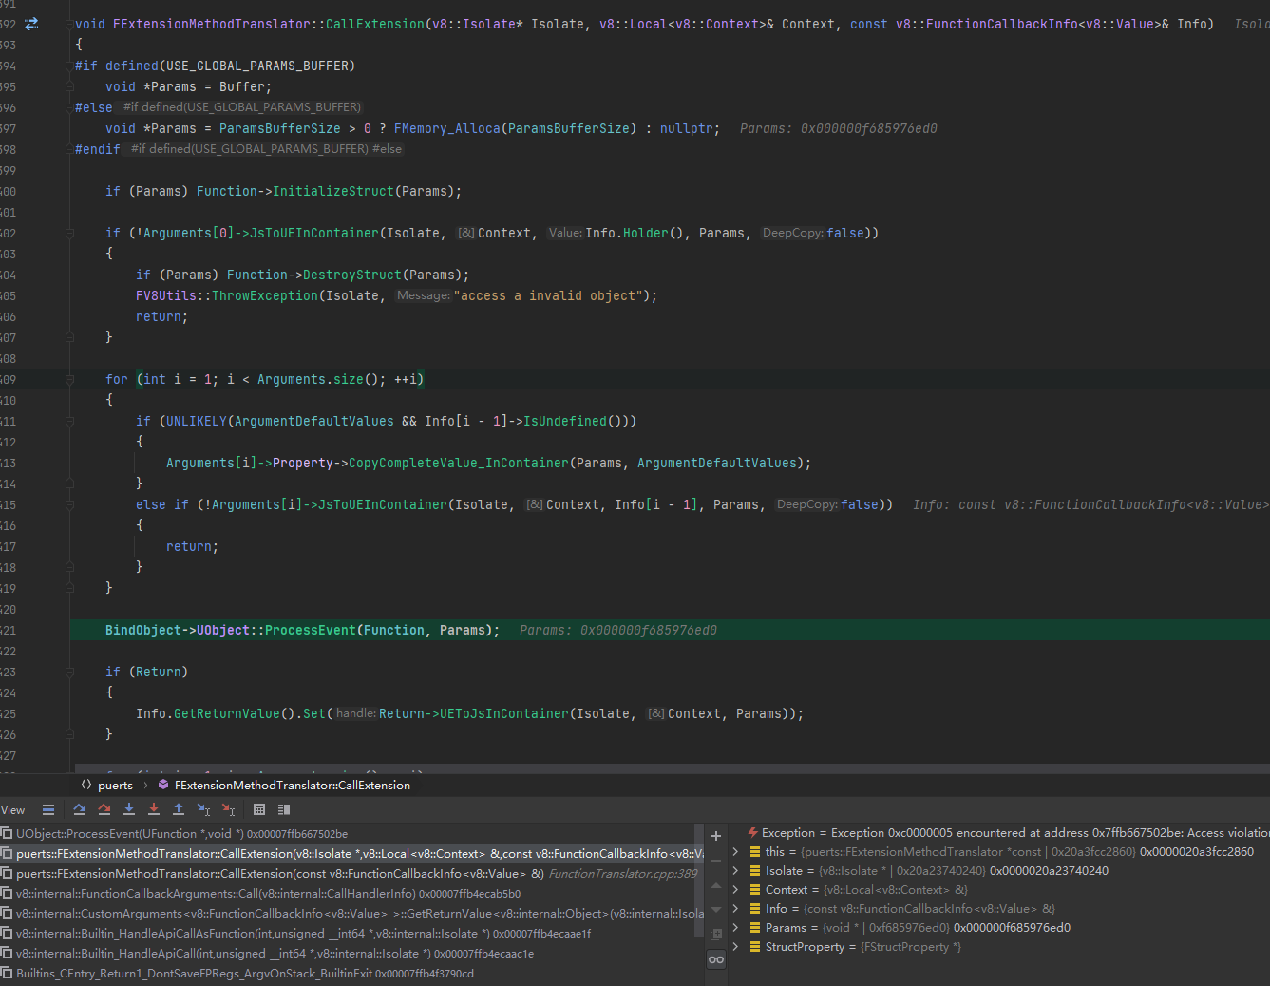Click the glasses New Watch icon
Screen dimensions: 1270x986
715,959
